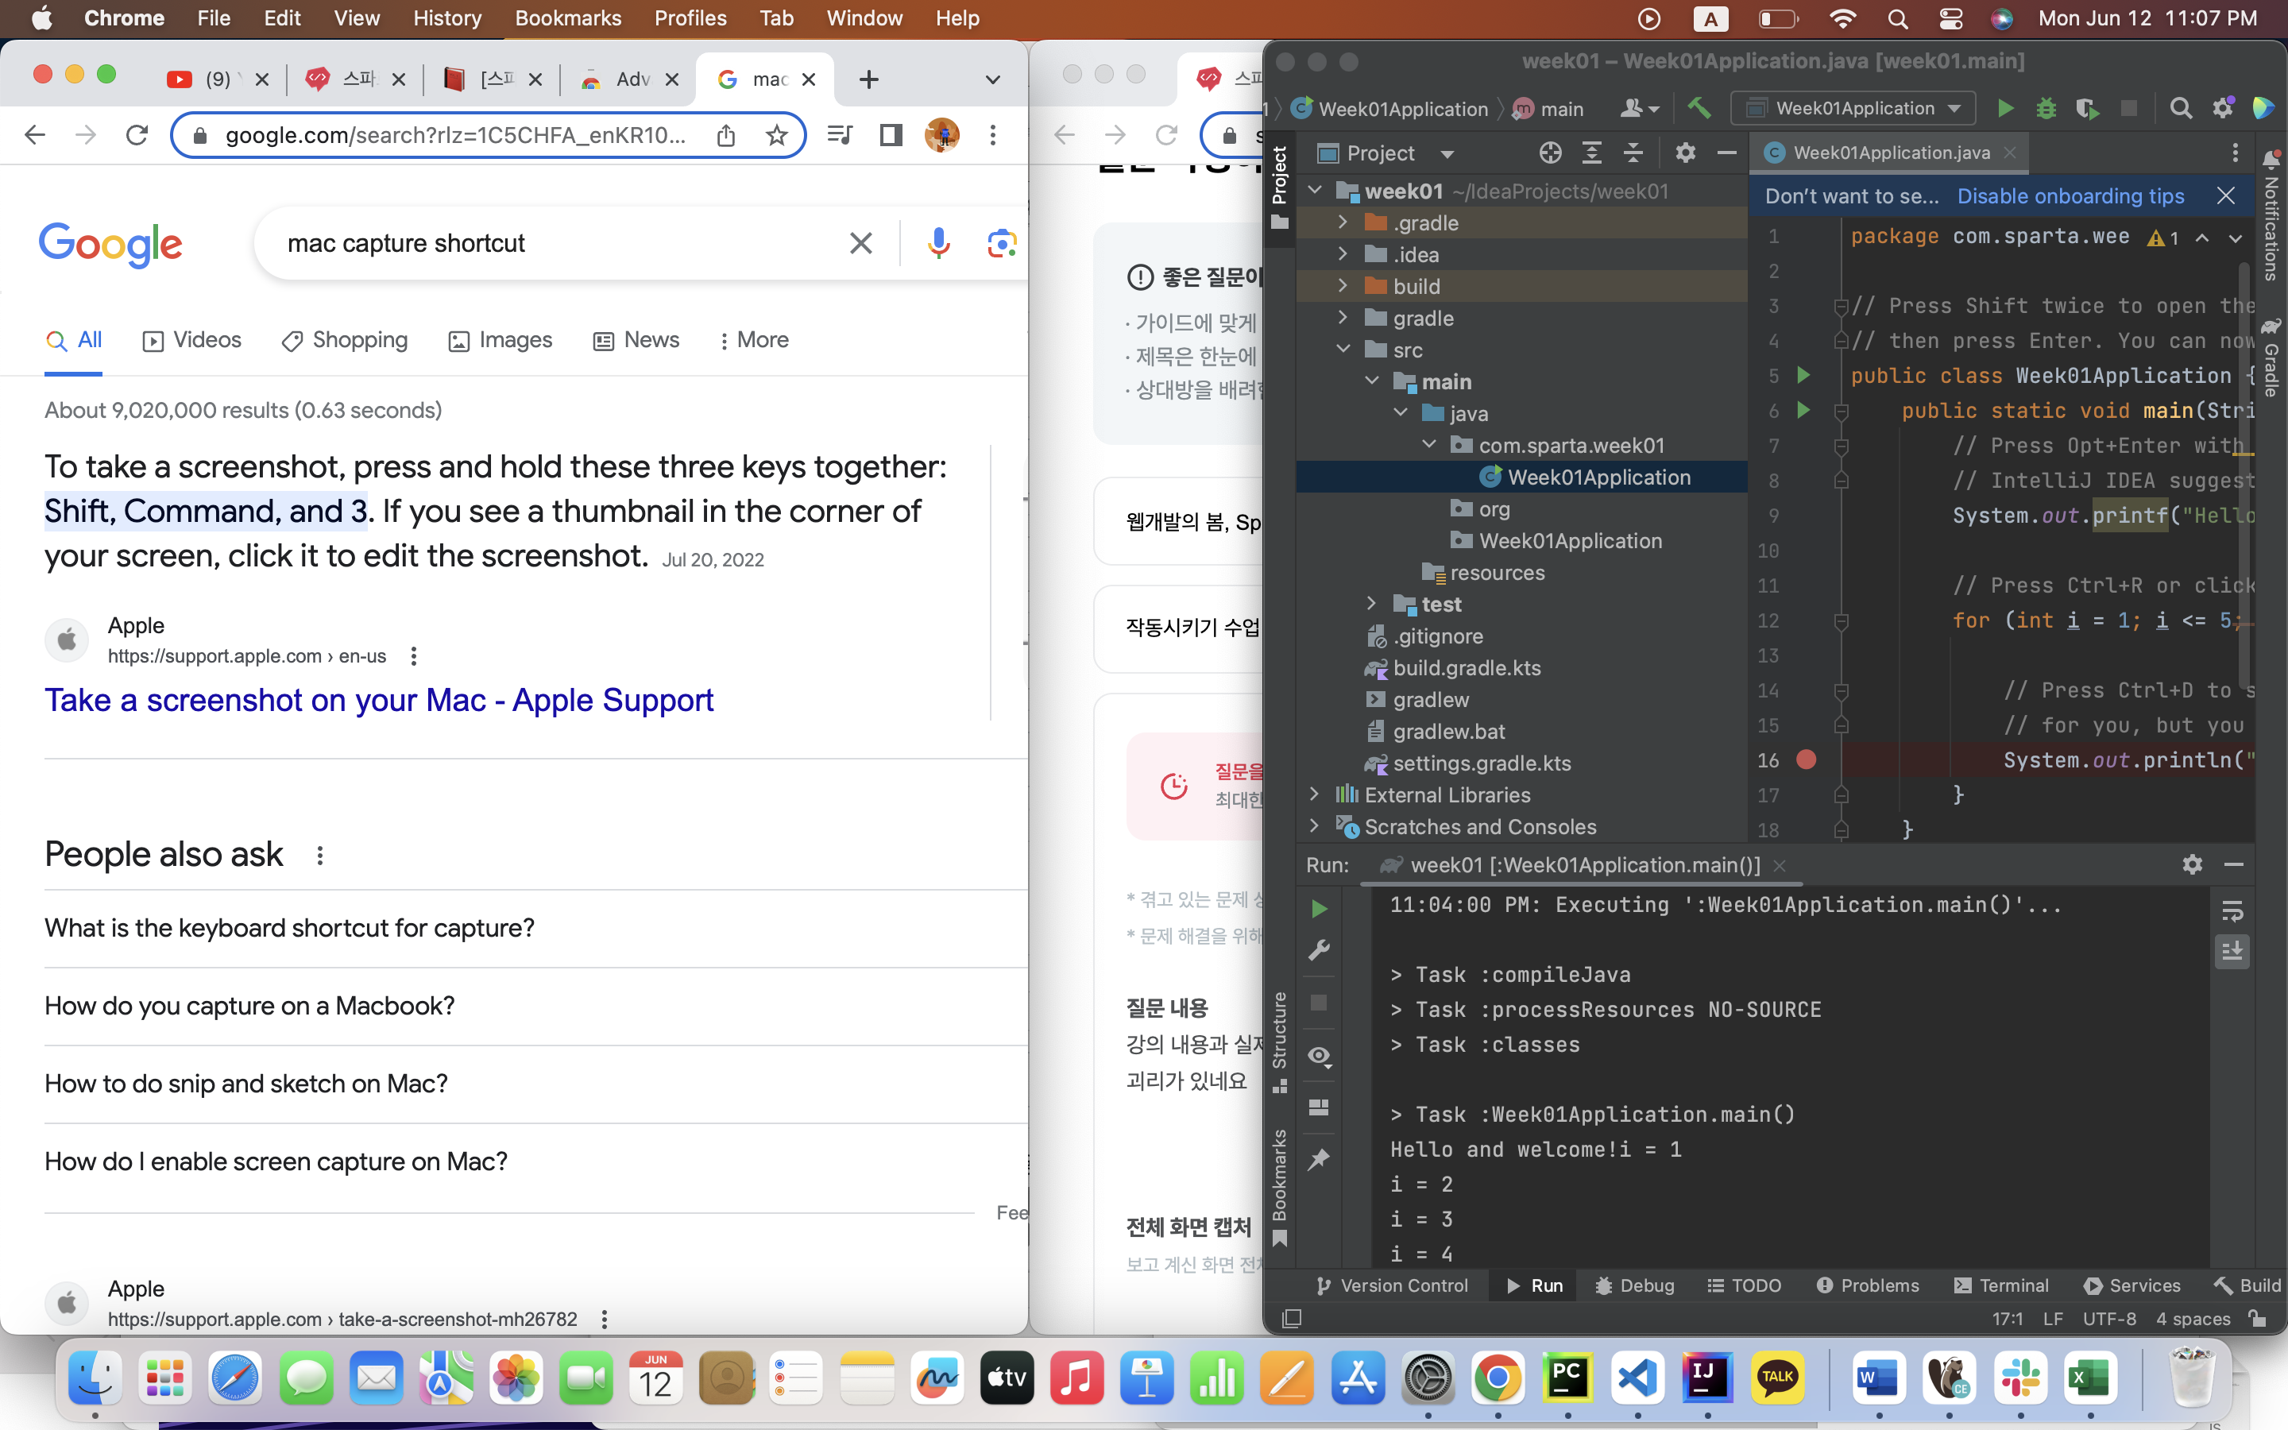Click the Google search input field
The image size is (2288, 1430).
[x=558, y=243]
